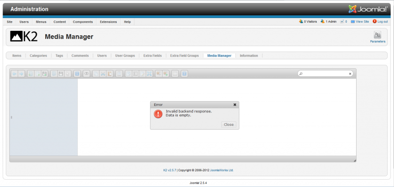394x187 pixels.
Task: Click the Download floppy-disk toolbar icon
Action: (61, 74)
